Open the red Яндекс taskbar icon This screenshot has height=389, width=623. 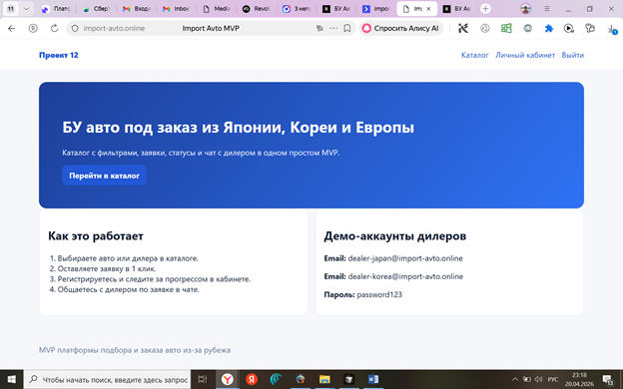click(252, 379)
